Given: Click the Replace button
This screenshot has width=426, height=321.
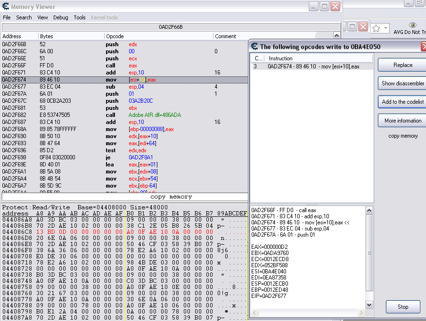Looking at the screenshot, I should tap(402, 65).
